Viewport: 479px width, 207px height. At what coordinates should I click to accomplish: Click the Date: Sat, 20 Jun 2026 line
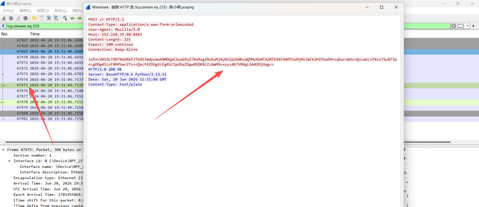point(127,79)
